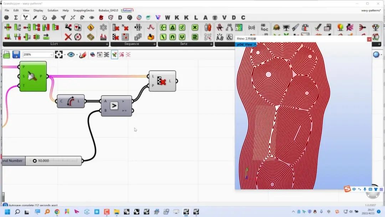This screenshot has width=385, height=217.
Task: Open the Solution menu
Action: coord(53,10)
